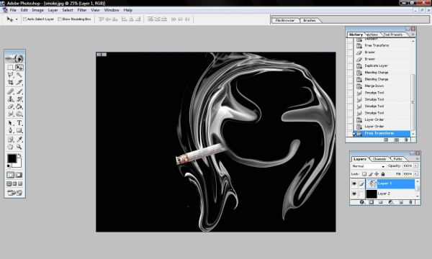This screenshot has width=432, height=259.
Task: Swap foreground and background colors
Action: click(19, 155)
